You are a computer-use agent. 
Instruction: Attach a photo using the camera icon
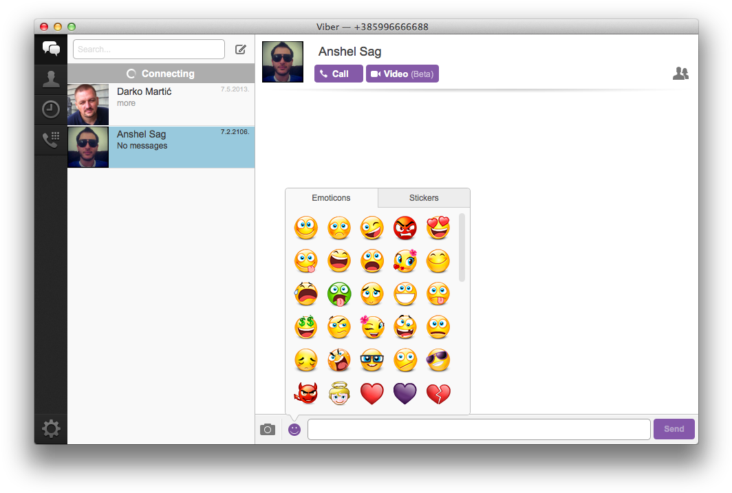coord(268,428)
